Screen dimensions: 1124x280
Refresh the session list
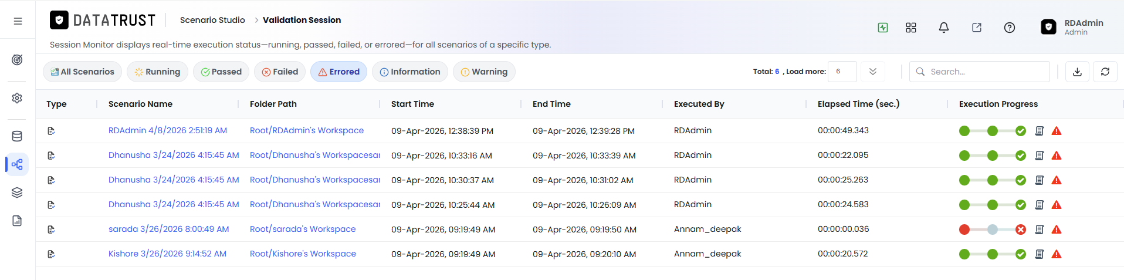tap(1105, 72)
